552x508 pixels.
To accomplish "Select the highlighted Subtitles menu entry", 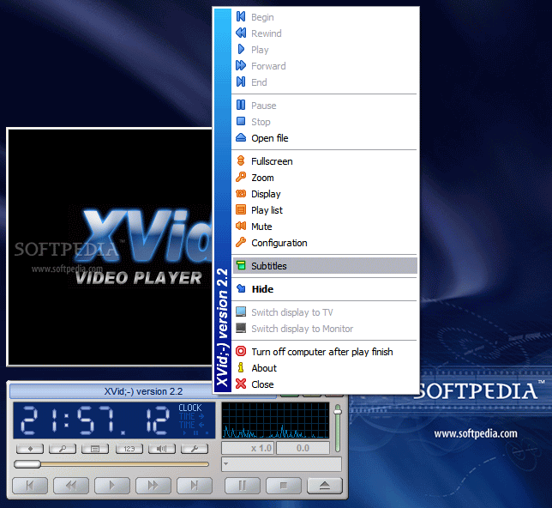I will point(324,265).
